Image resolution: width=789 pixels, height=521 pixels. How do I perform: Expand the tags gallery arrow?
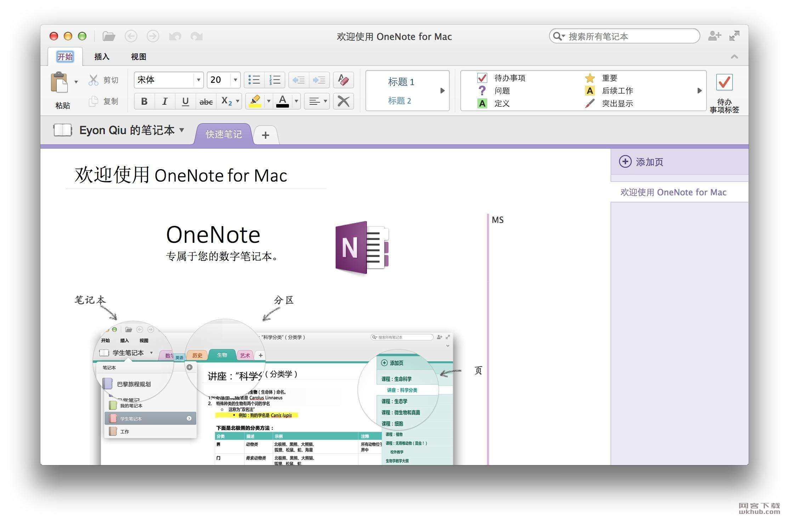[699, 91]
